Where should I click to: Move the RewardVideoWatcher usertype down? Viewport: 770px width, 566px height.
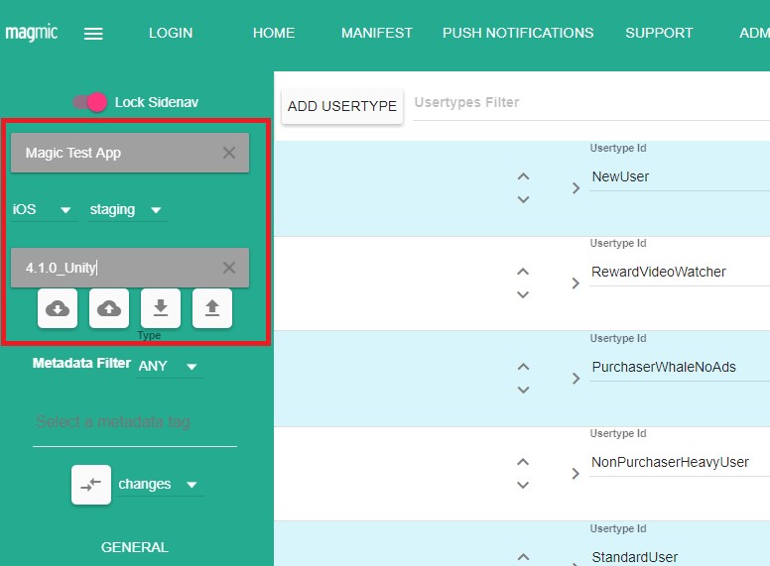[523, 295]
